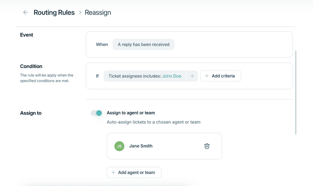
Task: Click the plus icon beside John Doe condition
Action: coord(192,76)
